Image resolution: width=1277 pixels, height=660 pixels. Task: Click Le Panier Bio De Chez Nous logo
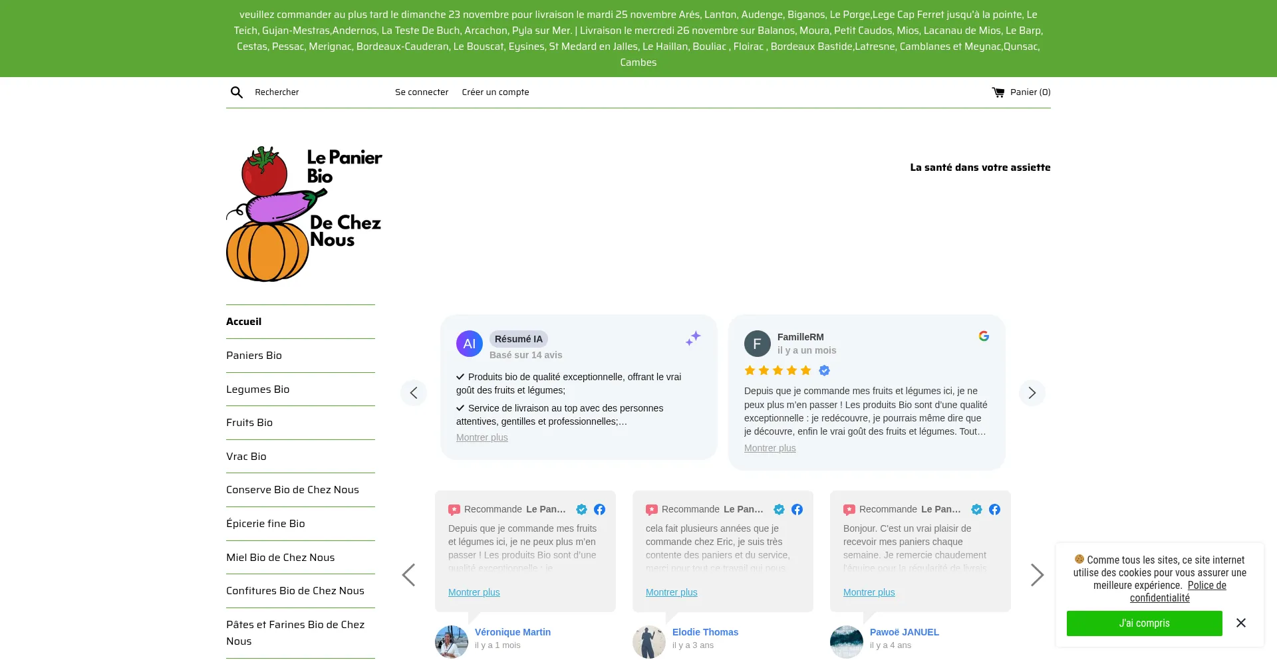click(305, 213)
